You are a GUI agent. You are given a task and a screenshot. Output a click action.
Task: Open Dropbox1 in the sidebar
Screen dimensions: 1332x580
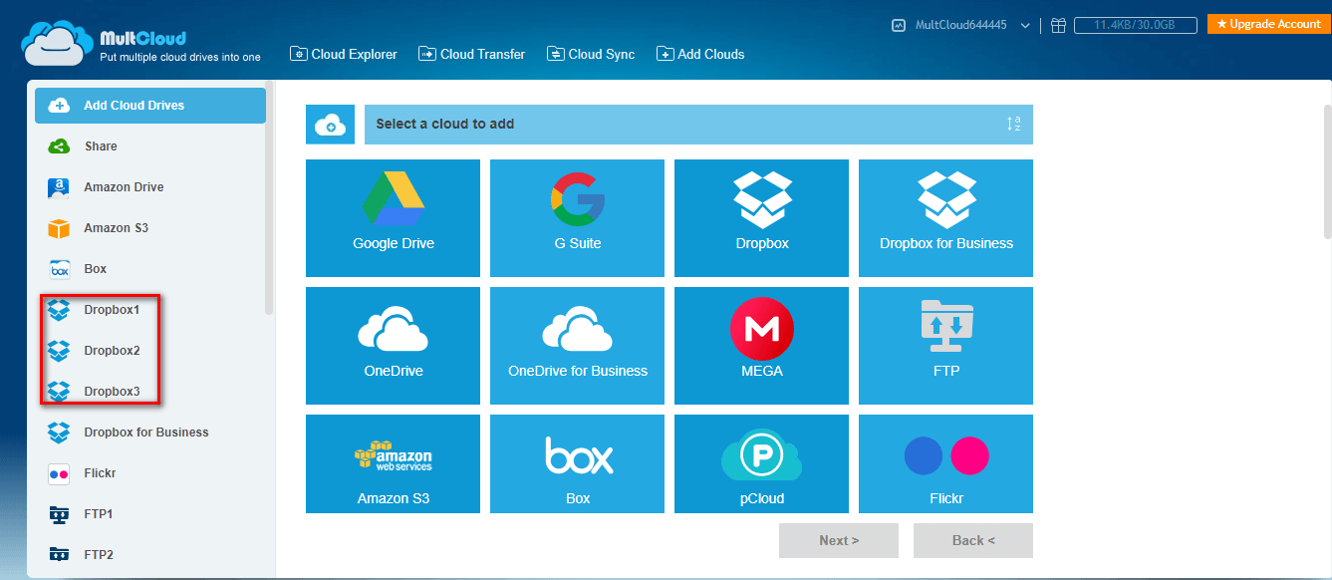[x=150, y=310]
